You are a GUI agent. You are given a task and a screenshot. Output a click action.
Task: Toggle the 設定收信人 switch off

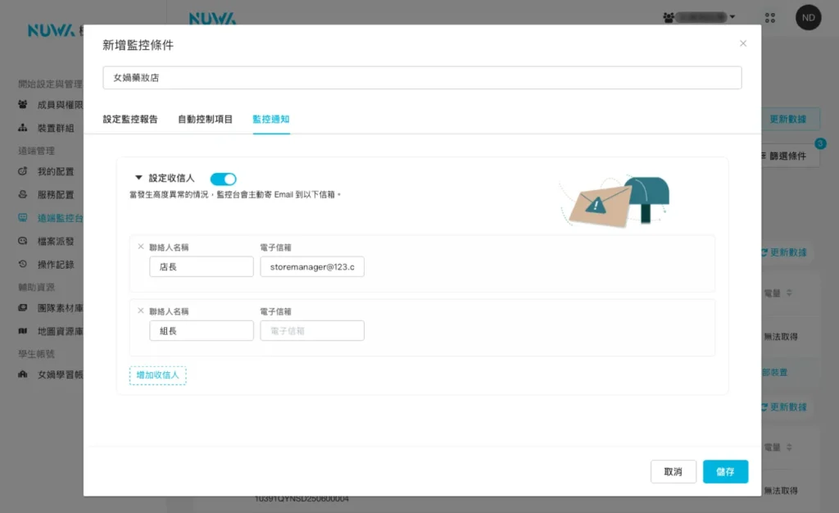click(223, 179)
